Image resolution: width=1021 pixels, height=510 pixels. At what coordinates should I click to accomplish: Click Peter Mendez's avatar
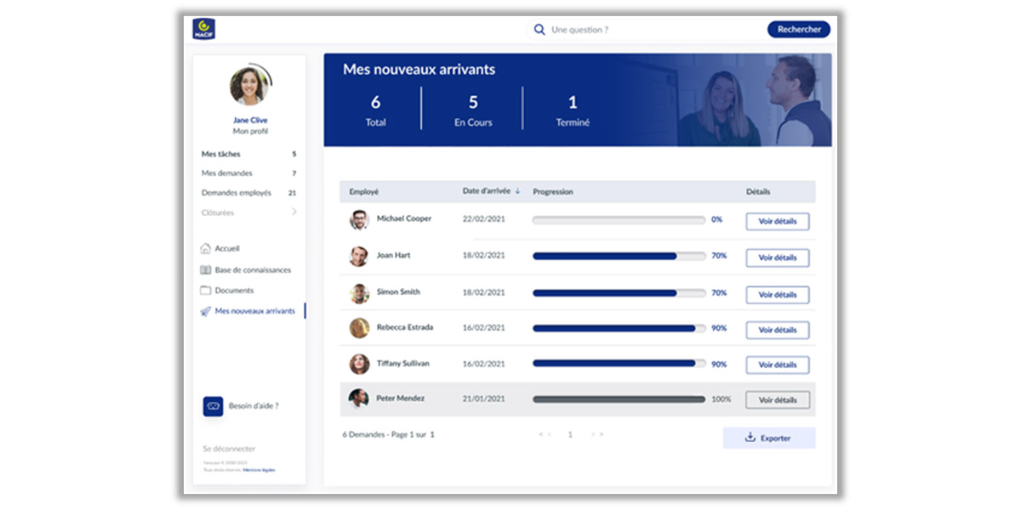coord(359,399)
